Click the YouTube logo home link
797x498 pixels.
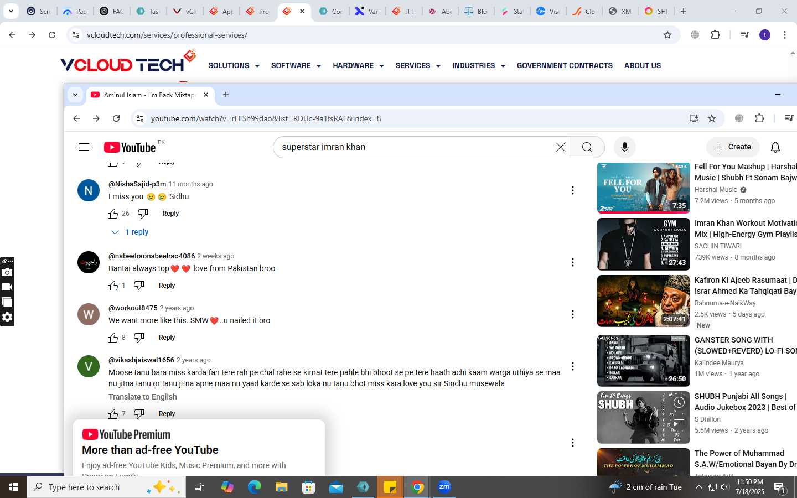point(131,147)
